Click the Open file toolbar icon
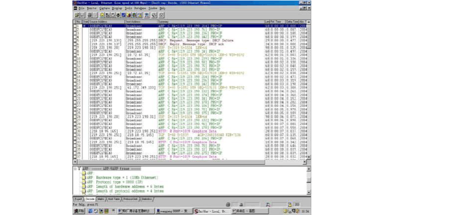The width and height of the screenshot is (472, 215). click(76, 15)
